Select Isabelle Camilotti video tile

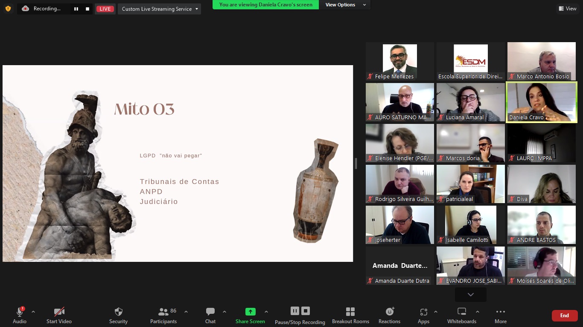click(471, 225)
